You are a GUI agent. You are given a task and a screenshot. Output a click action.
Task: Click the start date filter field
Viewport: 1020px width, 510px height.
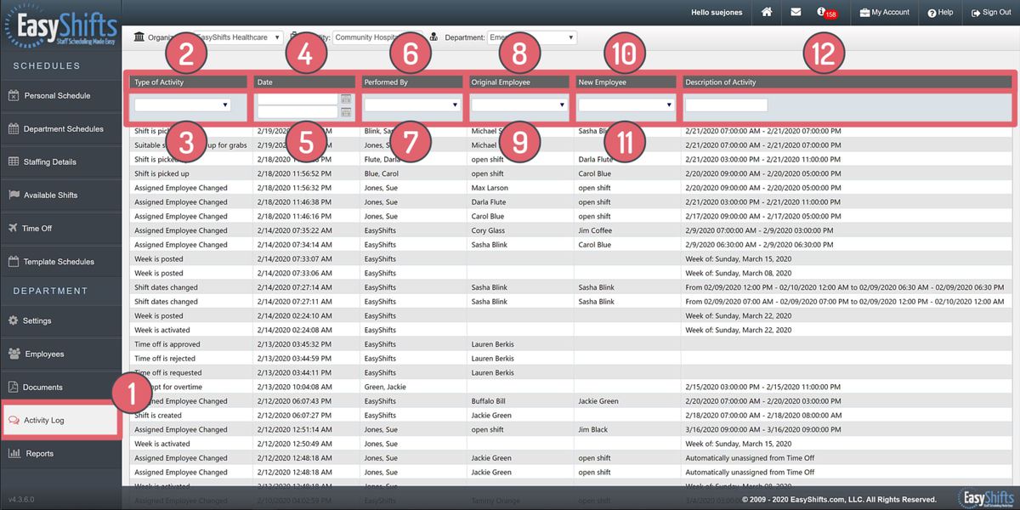(297, 99)
